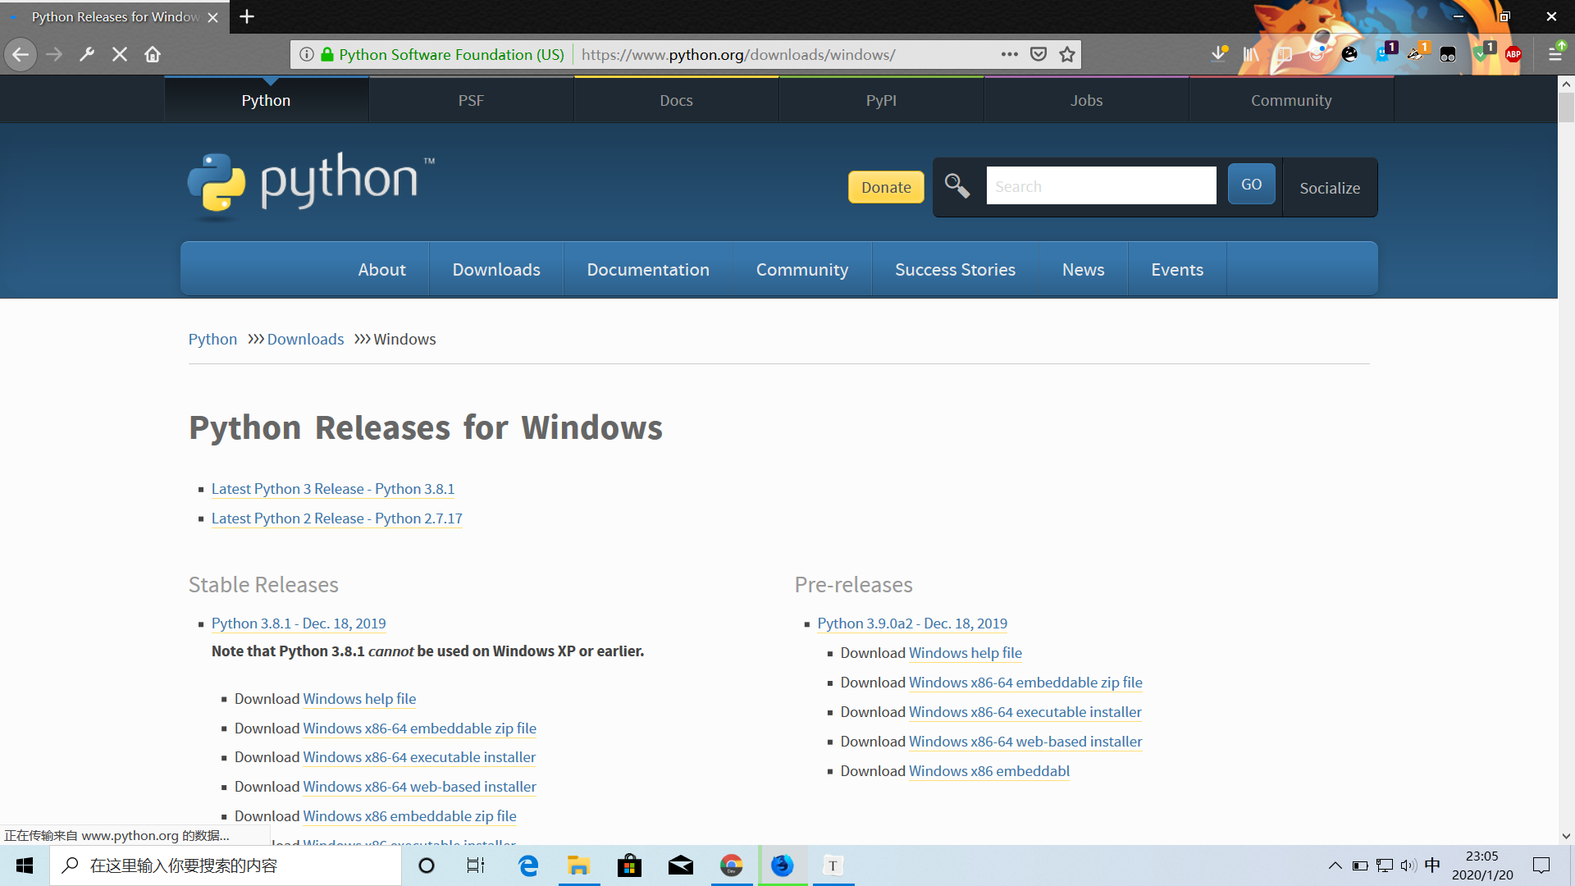Click the magnifying glass search icon

pos(957,186)
